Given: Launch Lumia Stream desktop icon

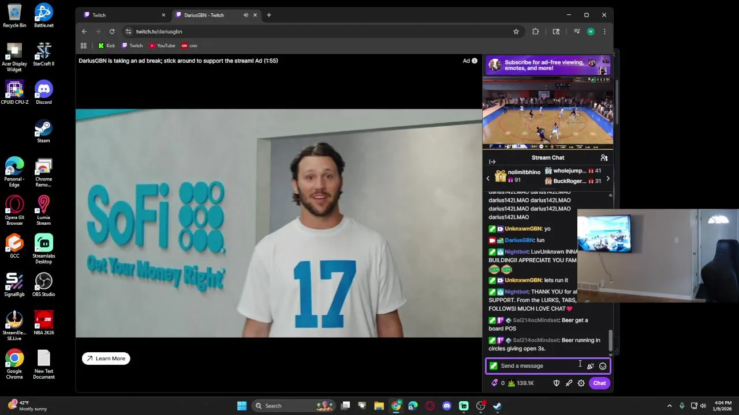Looking at the screenshot, I should click(44, 211).
